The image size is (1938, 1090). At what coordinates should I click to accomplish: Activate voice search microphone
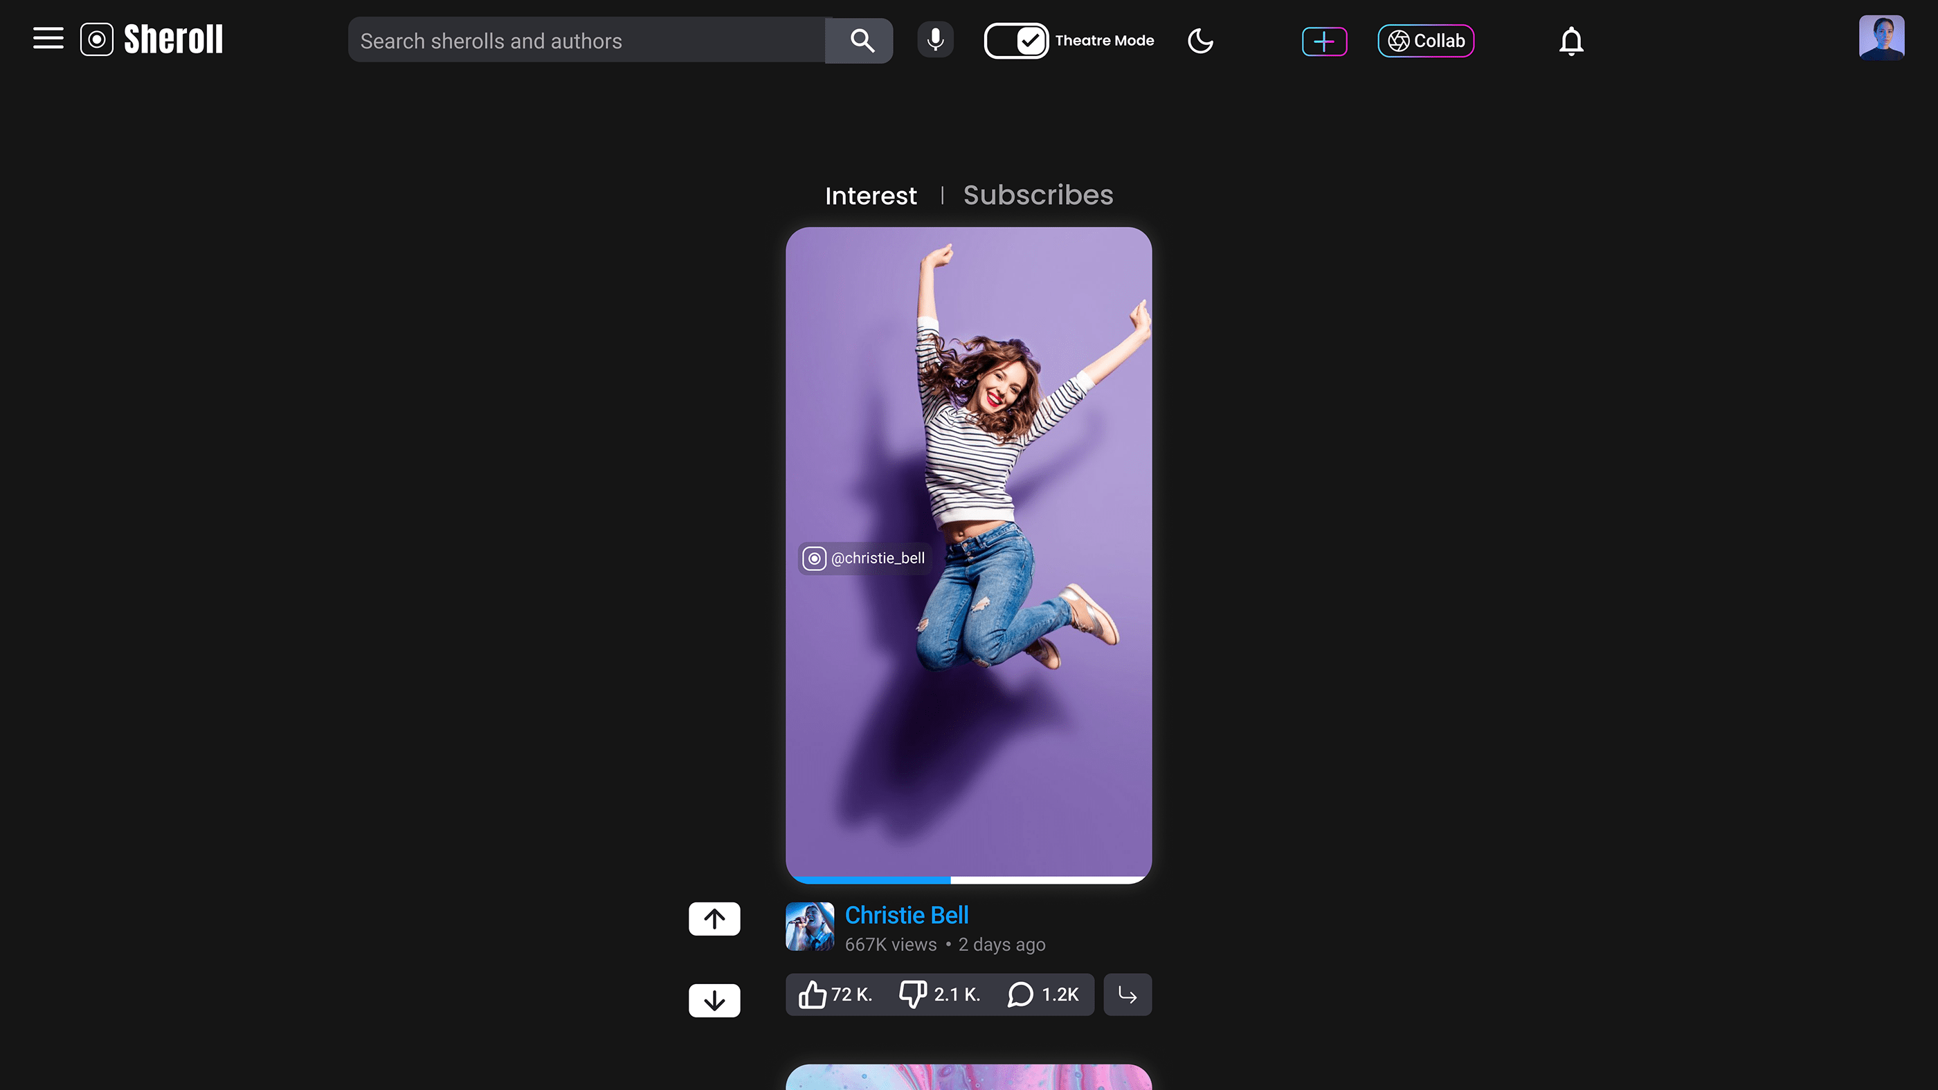pyautogui.click(x=935, y=40)
